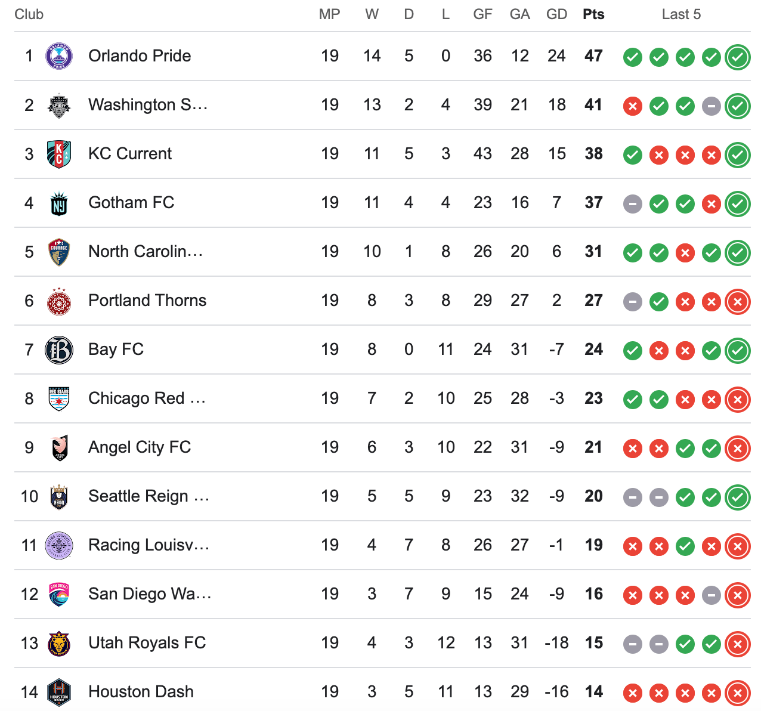Image resolution: width=761 pixels, height=711 pixels.
Task: Click the Chicago Red Stars crest
Action: pyautogui.click(x=59, y=399)
